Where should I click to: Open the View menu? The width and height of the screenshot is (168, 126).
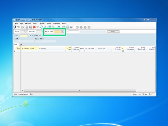point(35,24)
